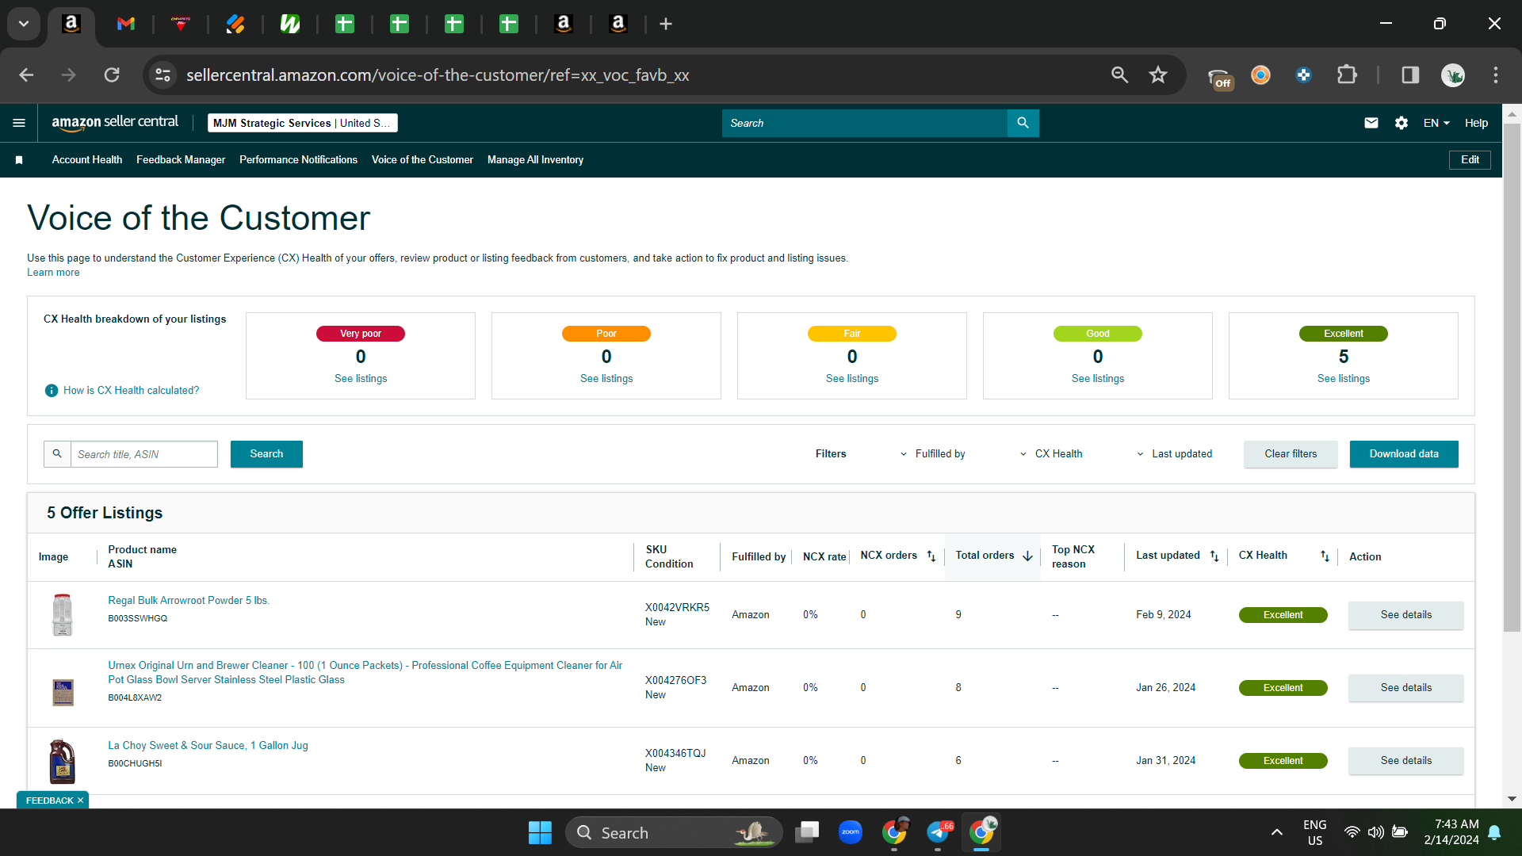Click the Seller Central top search field
1522x856 pixels.
865,123
